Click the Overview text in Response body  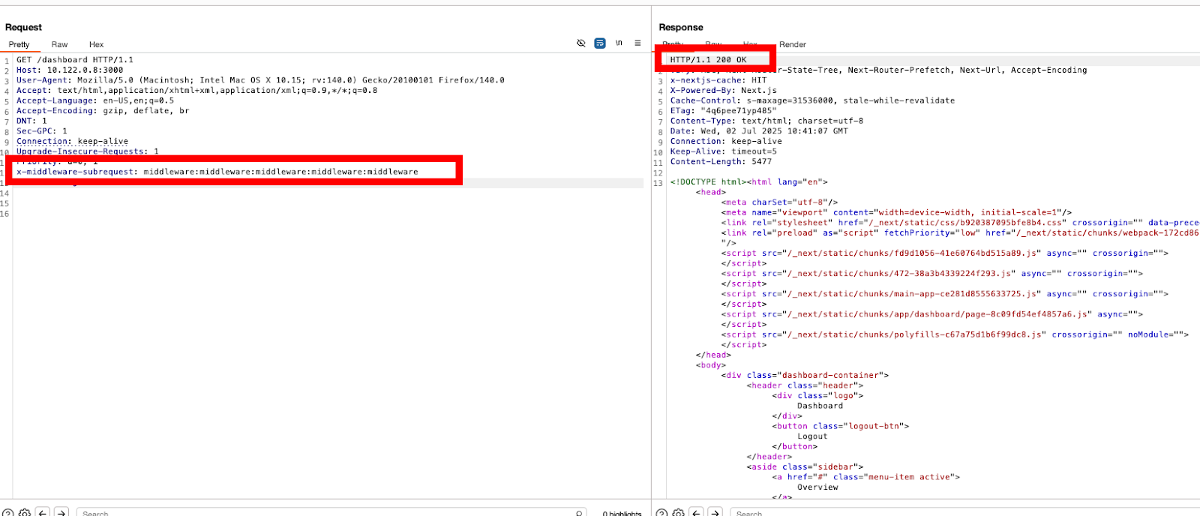coord(817,487)
